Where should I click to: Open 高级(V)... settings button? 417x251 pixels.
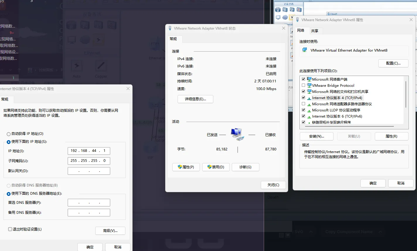coord(110,231)
